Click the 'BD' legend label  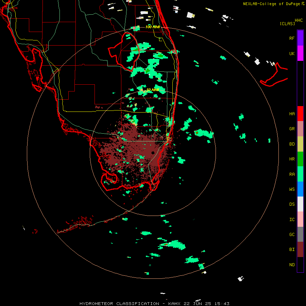coord(292,144)
